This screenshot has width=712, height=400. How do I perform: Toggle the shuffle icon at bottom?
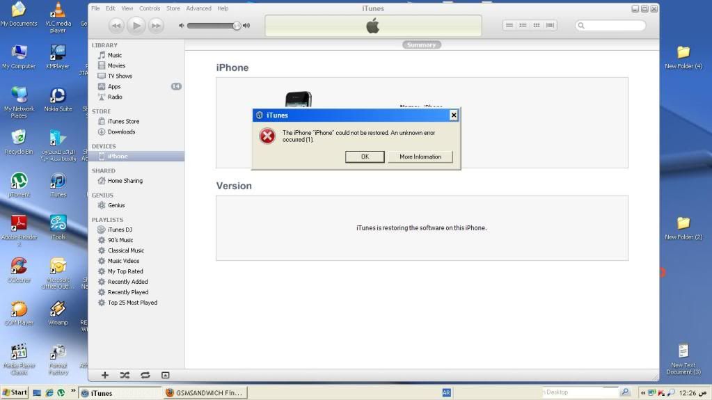coord(125,375)
